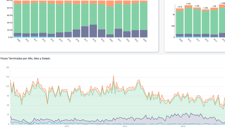The image size is (225, 131).
Task: Click the 1.31k total above the 2011 bar
Action: 197,6
